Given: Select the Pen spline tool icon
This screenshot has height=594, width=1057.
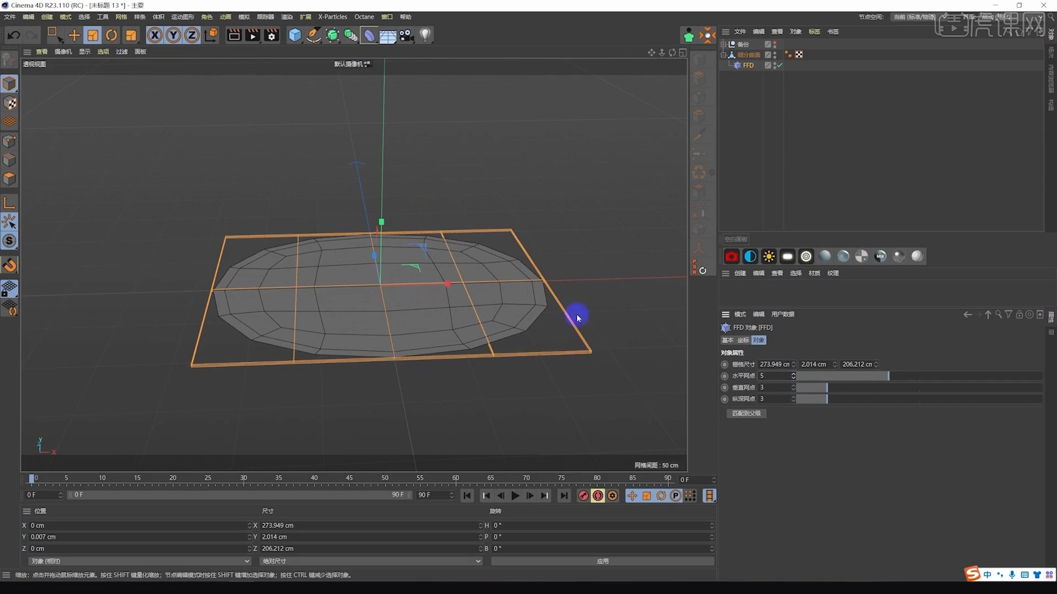Looking at the screenshot, I should pos(314,35).
